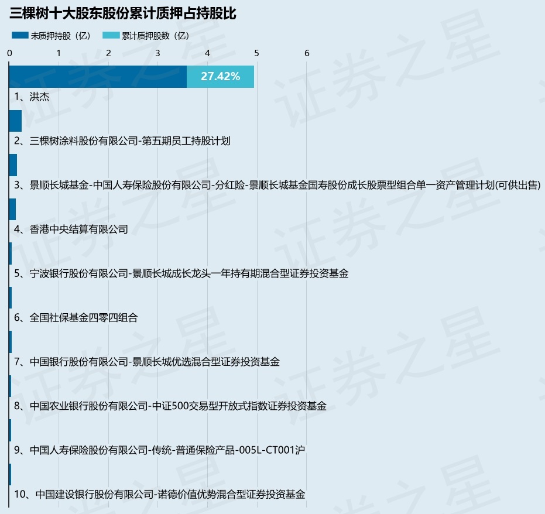This screenshot has height=514, width=545.
Task: Select the 27.42% pledged bar segment
Action: pyautogui.click(x=220, y=77)
